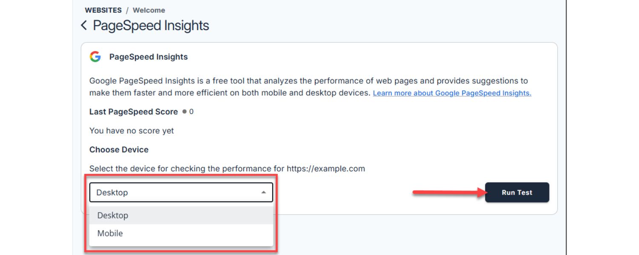Viewport: 639px width, 255px height.
Task: Collapse the device dropdown using its caret arrow
Action: pos(264,193)
